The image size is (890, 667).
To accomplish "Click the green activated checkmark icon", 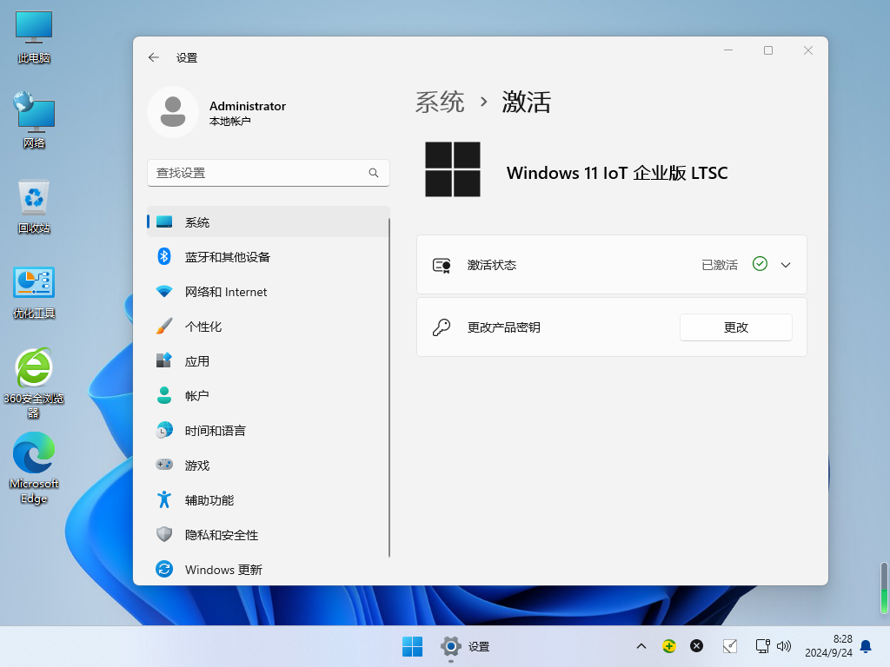I will [760, 264].
